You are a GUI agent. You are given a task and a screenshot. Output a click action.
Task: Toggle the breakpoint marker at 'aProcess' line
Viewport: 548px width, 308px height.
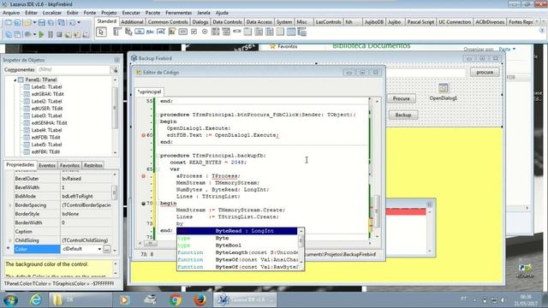tap(143, 176)
